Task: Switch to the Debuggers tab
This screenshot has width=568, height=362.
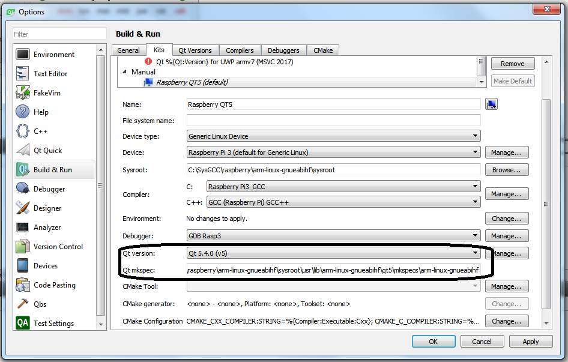Action: 283,50
